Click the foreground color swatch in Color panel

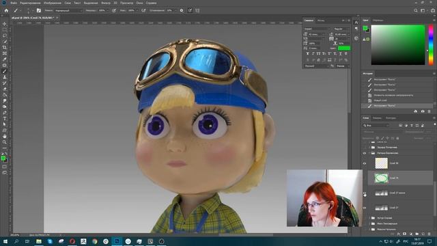[x=365, y=28]
